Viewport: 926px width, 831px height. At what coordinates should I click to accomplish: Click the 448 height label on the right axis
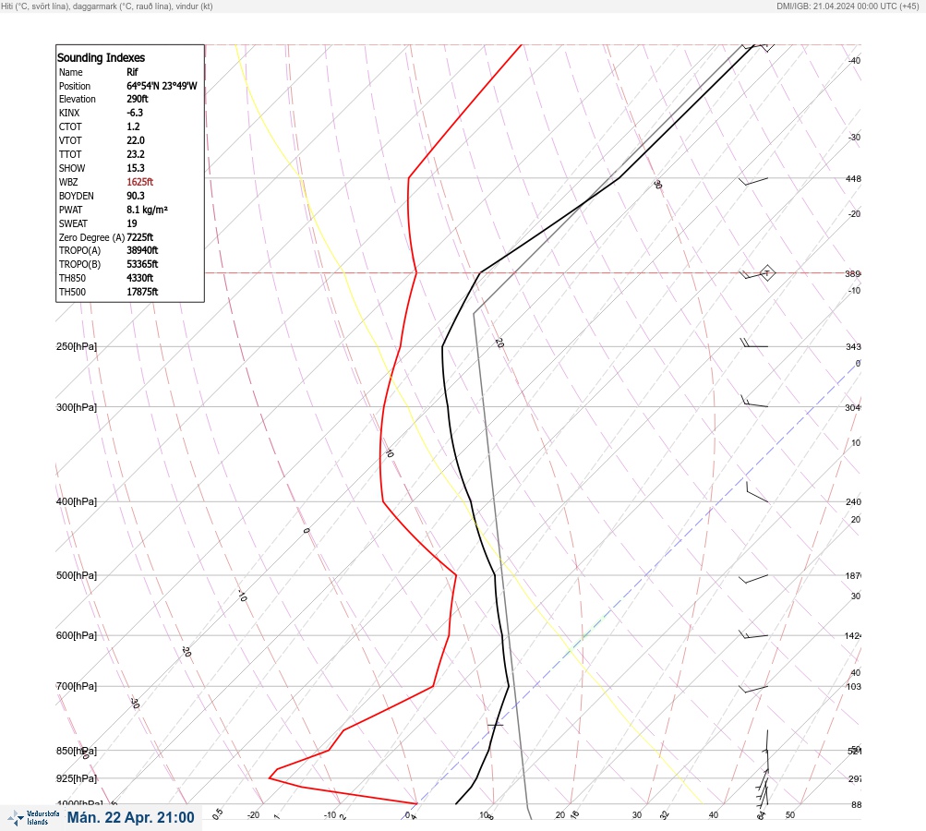[853, 178]
